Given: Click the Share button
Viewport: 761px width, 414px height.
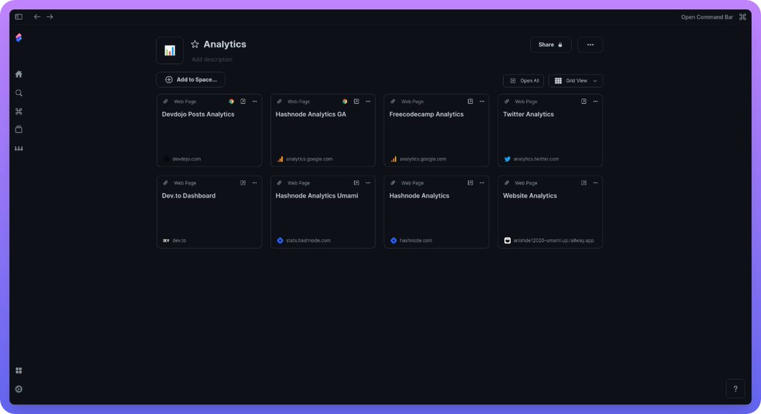Looking at the screenshot, I should point(550,45).
